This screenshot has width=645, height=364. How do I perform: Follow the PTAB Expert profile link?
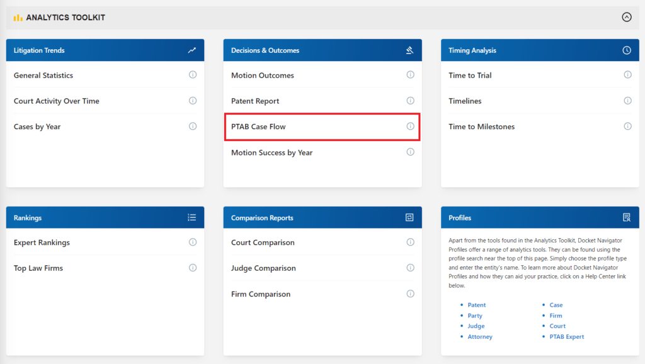coord(566,336)
